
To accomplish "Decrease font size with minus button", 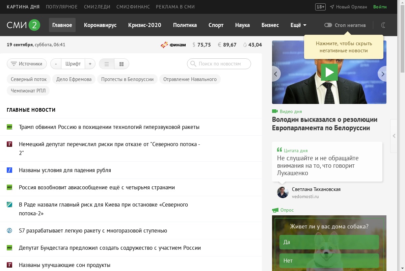I will point(56,64).
